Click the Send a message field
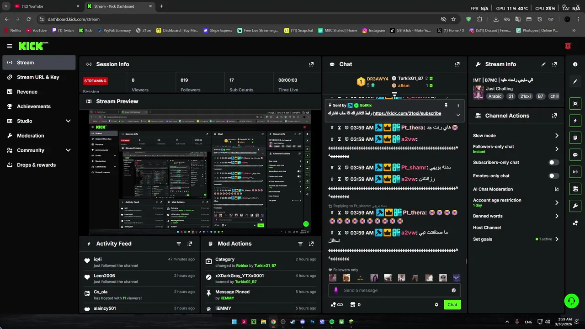 tap(394, 290)
